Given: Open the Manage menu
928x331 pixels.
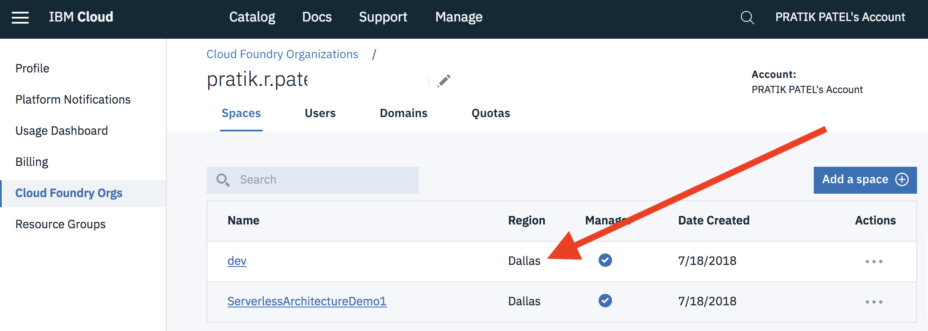Looking at the screenshot, I should [459, 17].
